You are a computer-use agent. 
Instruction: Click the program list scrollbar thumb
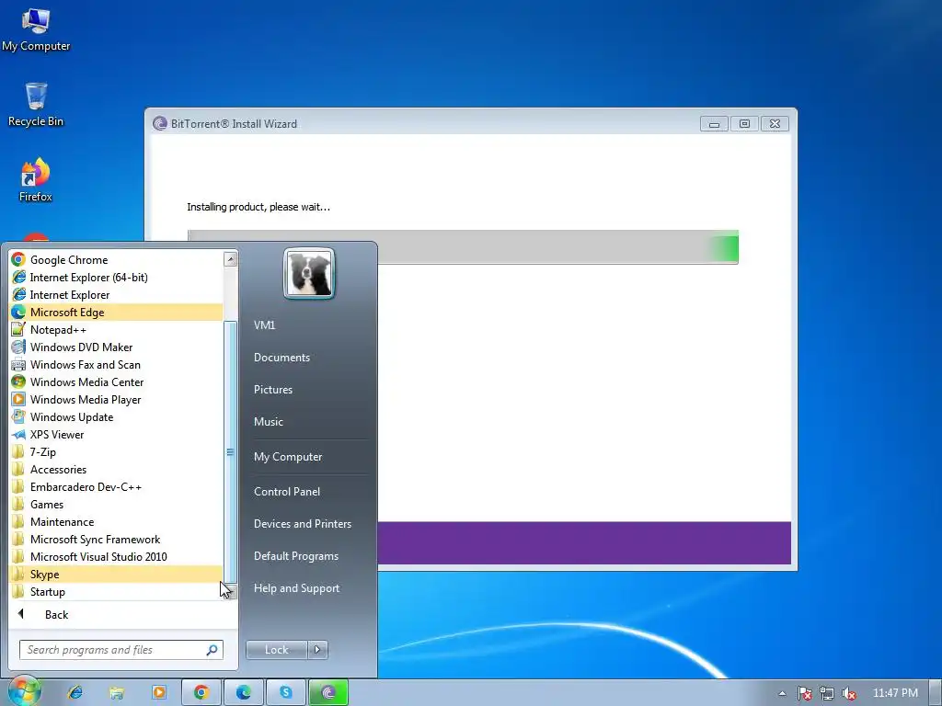coord(230,451)
